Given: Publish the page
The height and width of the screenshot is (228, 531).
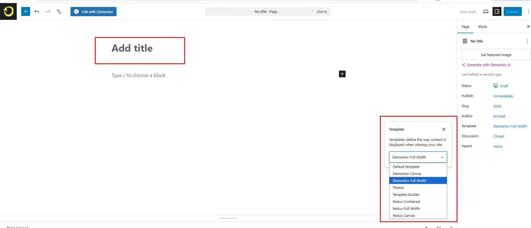Looking at the screenshot, I should click(513, 12).
